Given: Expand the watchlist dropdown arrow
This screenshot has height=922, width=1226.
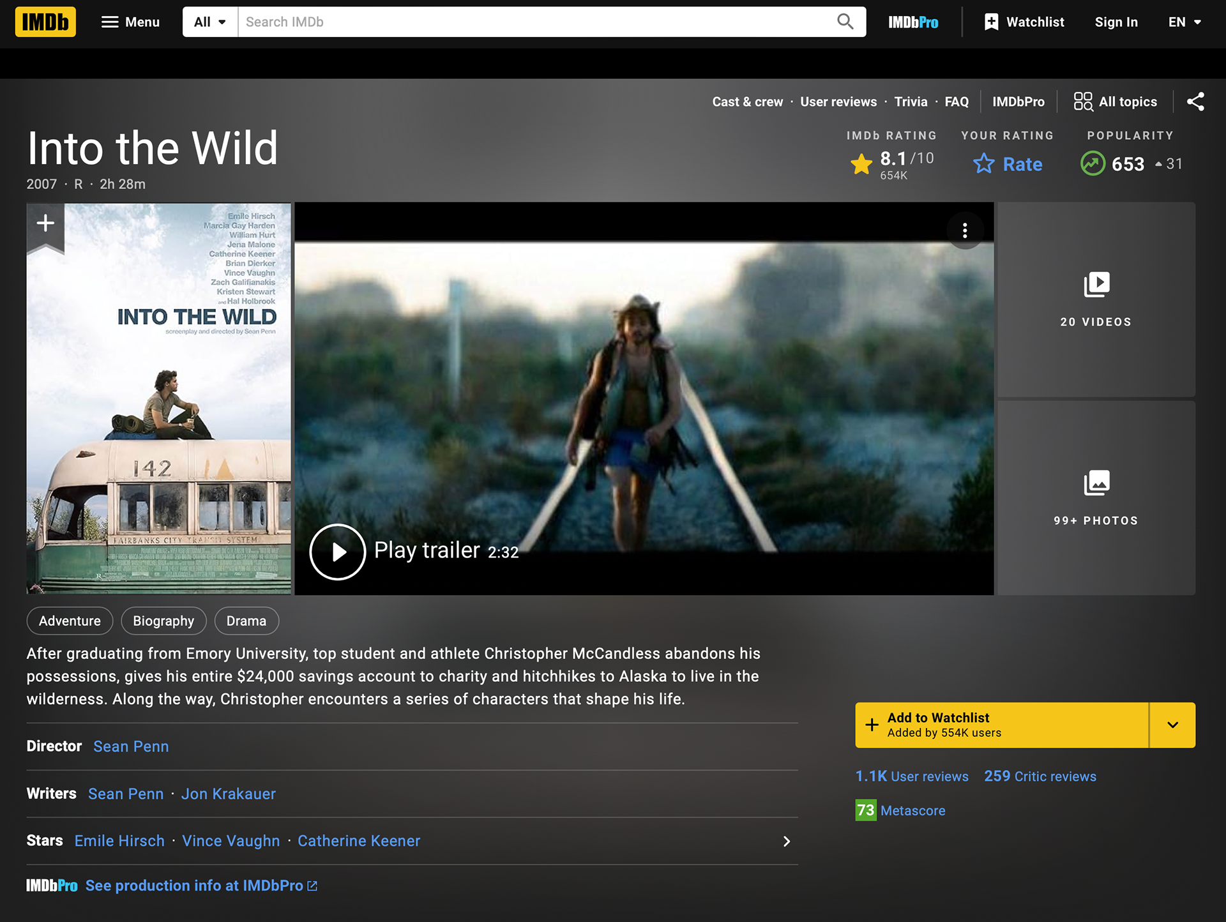Looking at the screenshot, I should point(1172,725).
